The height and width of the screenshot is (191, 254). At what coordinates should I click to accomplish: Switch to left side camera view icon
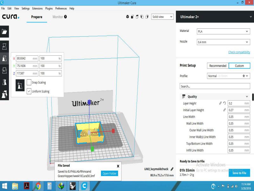[142, 17]
